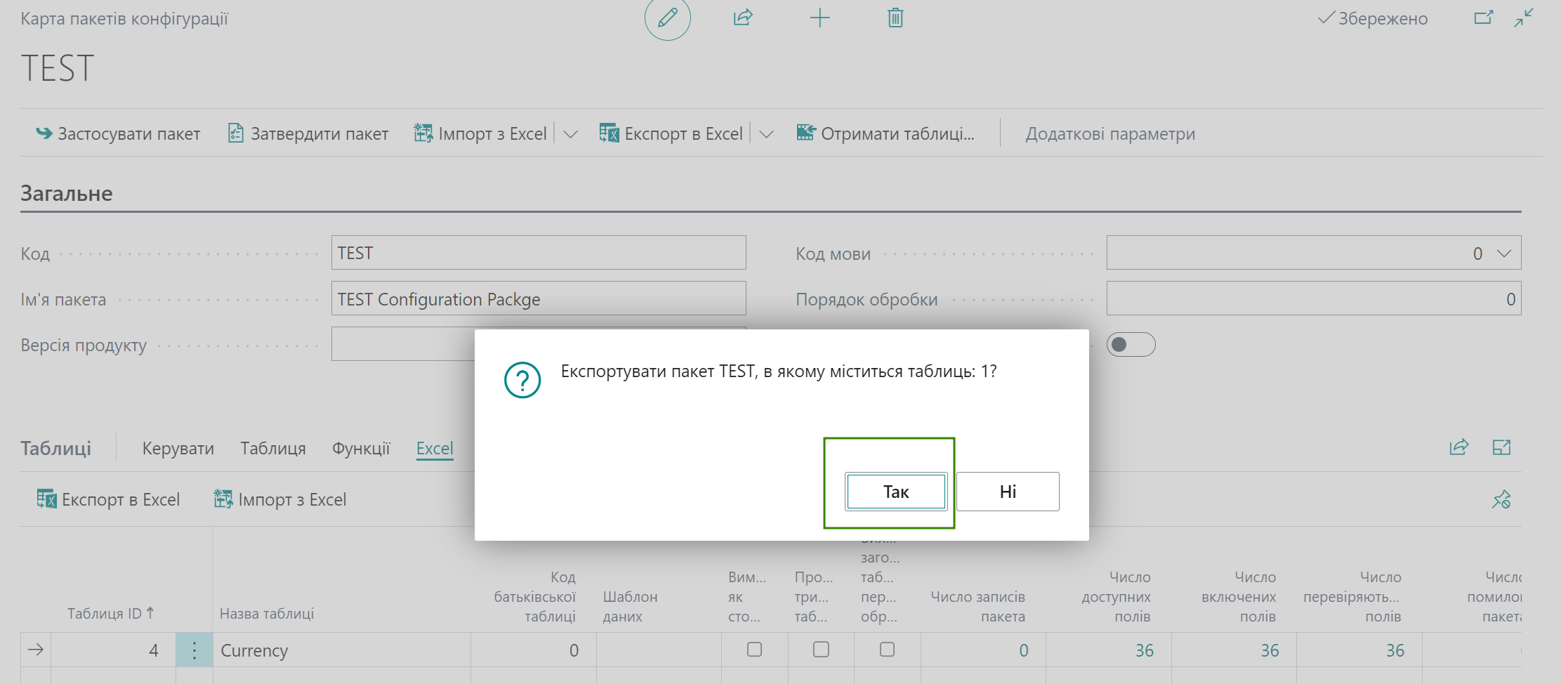Click Число доступних полів value 36
The height and width of the screenshot is (684, 1561).
tap(1145, 650)
